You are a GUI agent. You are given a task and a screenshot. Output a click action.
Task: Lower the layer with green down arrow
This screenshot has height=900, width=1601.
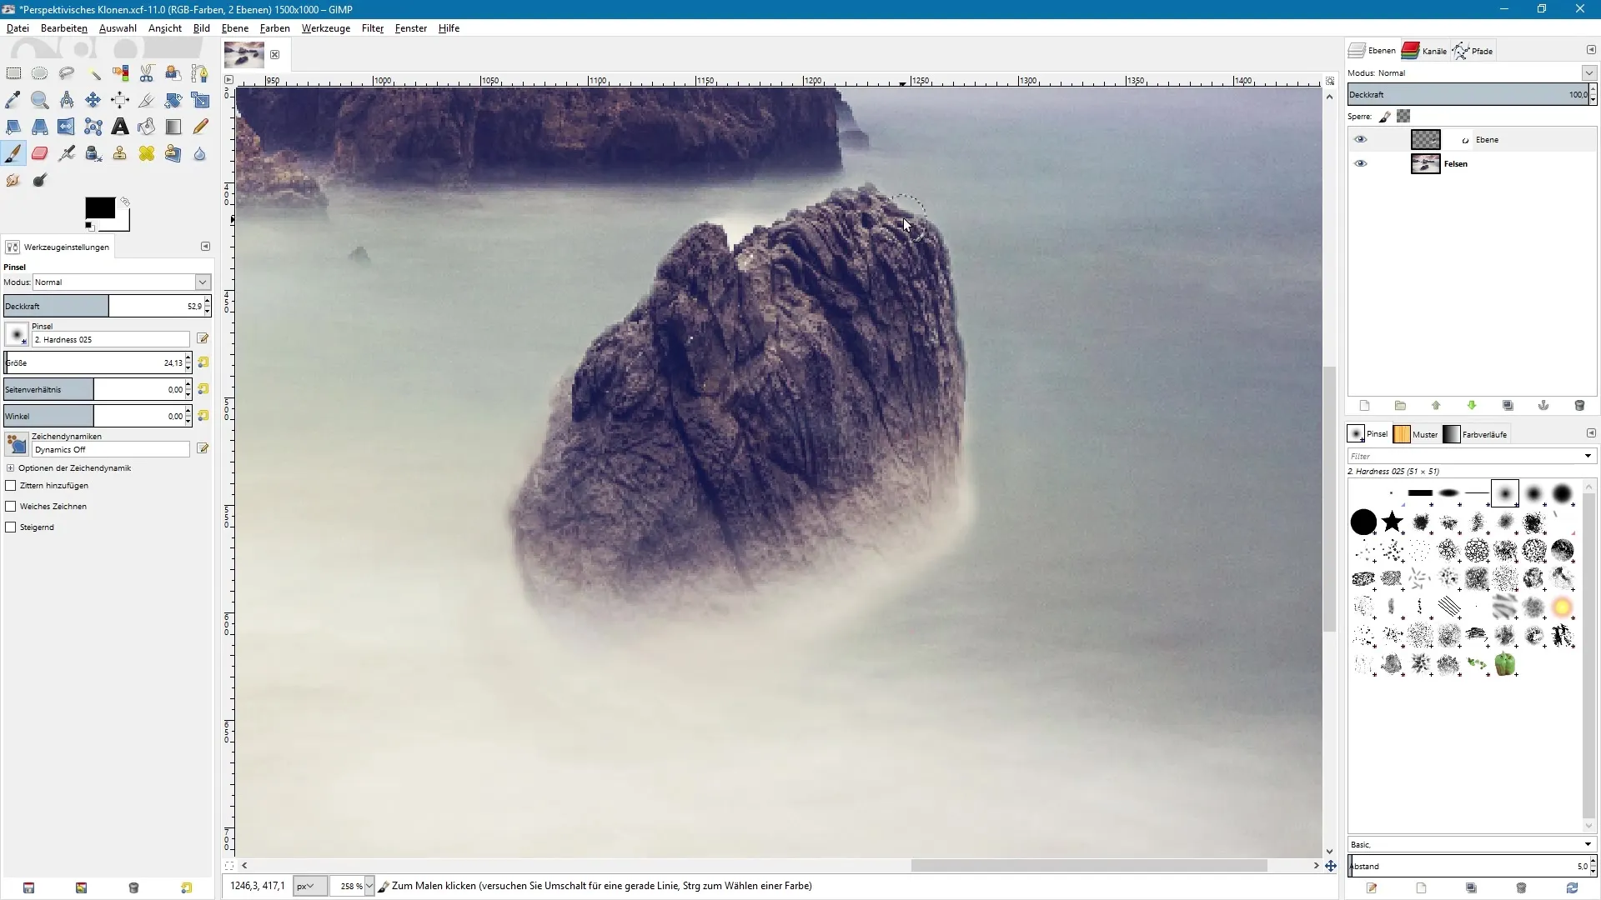pyautogui.click(x=1472, y=406)
